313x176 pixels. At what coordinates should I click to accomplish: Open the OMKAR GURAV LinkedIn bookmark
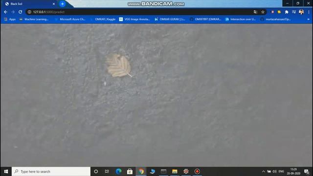click(170, 19)
